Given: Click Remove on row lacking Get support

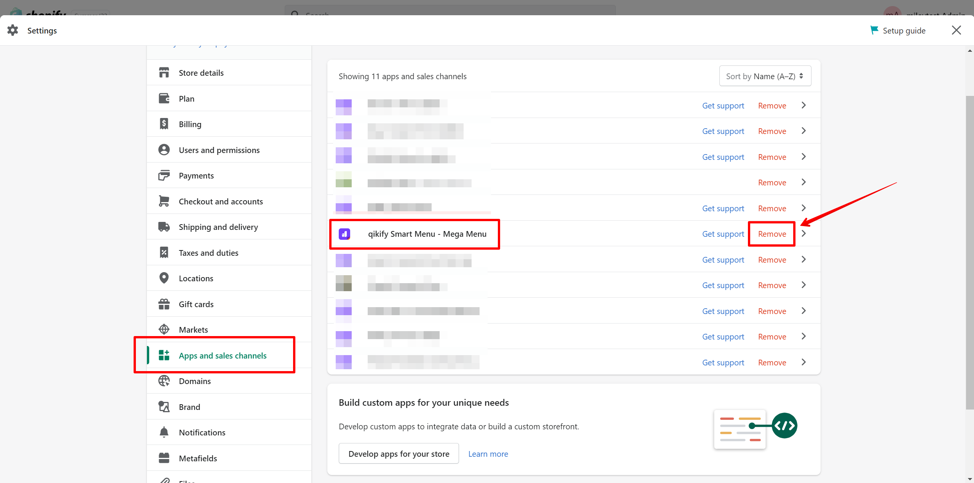Looking at the screenshot, I should tap(772, 183).
